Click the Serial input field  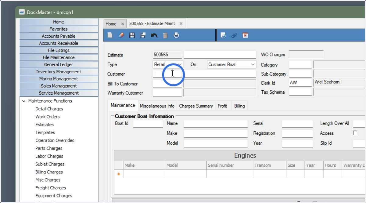pos(297,124)
